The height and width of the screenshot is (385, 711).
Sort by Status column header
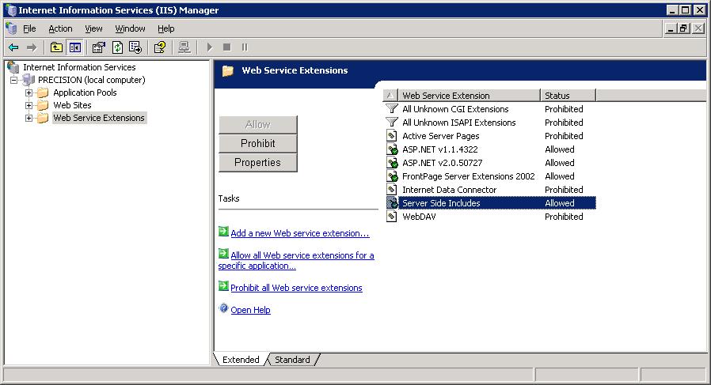pos(568,96)
